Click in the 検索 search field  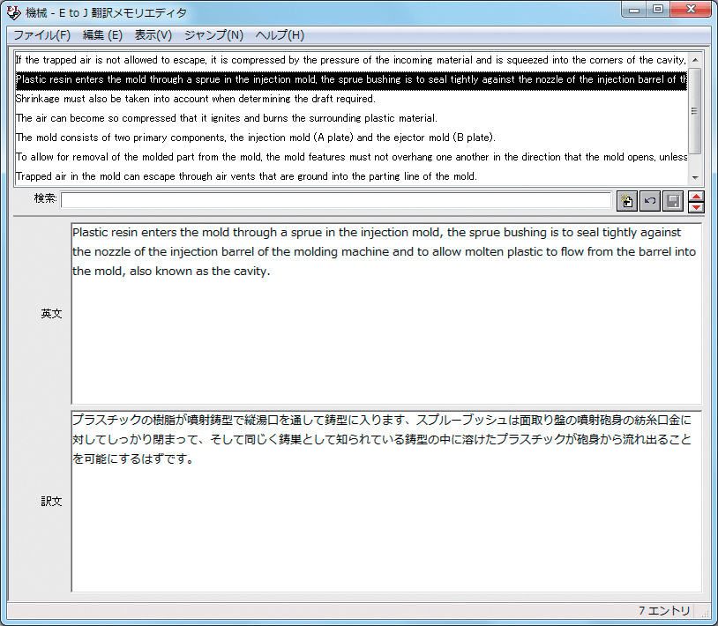(x=335, y=200)
